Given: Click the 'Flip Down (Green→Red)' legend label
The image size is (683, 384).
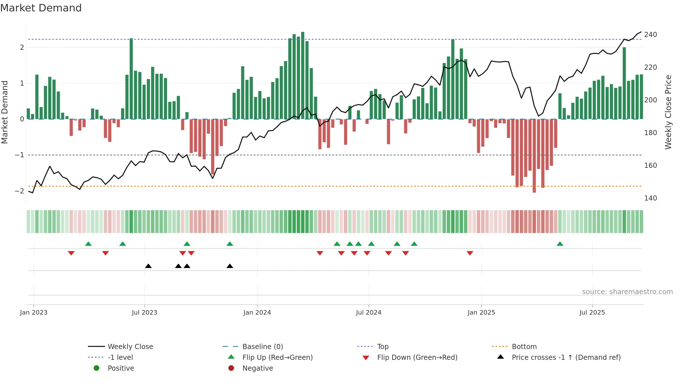Looking at the screenshot, I should [417, 358].
